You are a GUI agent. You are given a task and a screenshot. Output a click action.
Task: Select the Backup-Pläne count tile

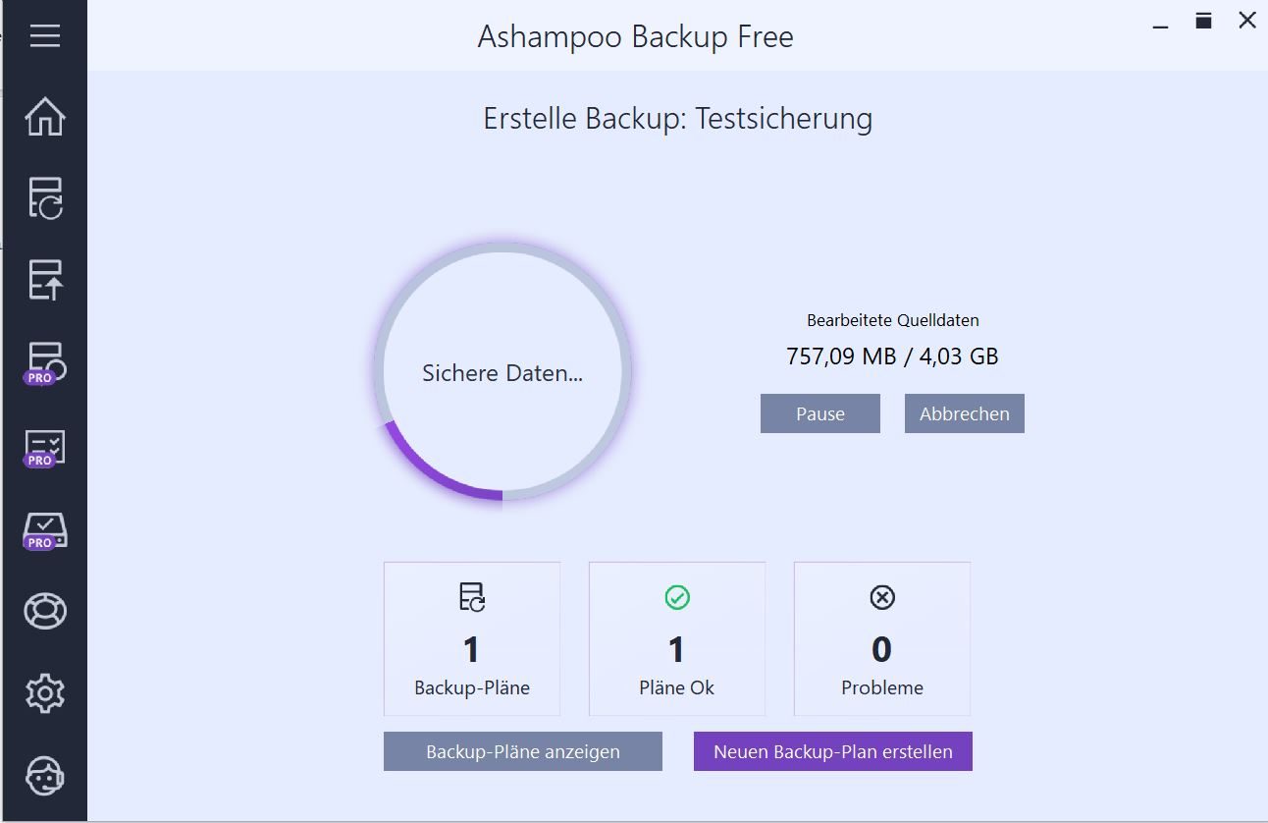pos(472,638)
